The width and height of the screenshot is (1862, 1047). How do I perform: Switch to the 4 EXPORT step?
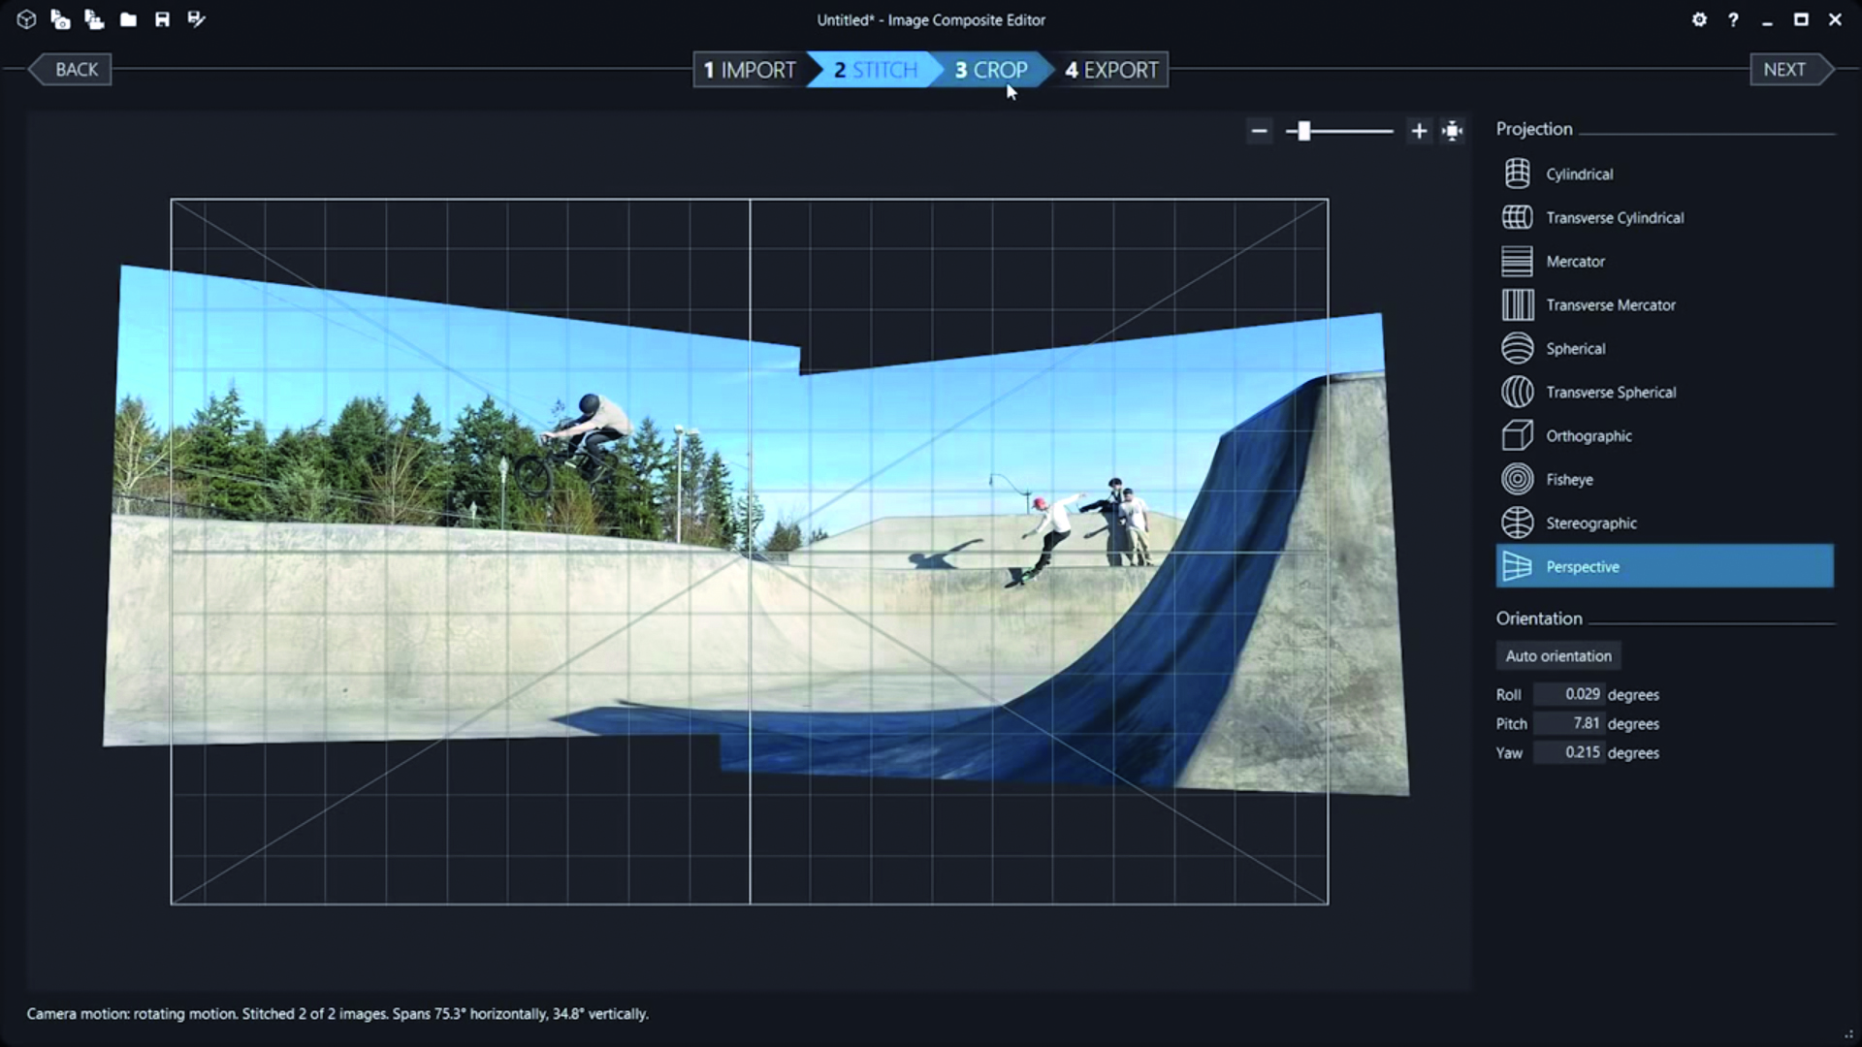1111,70
